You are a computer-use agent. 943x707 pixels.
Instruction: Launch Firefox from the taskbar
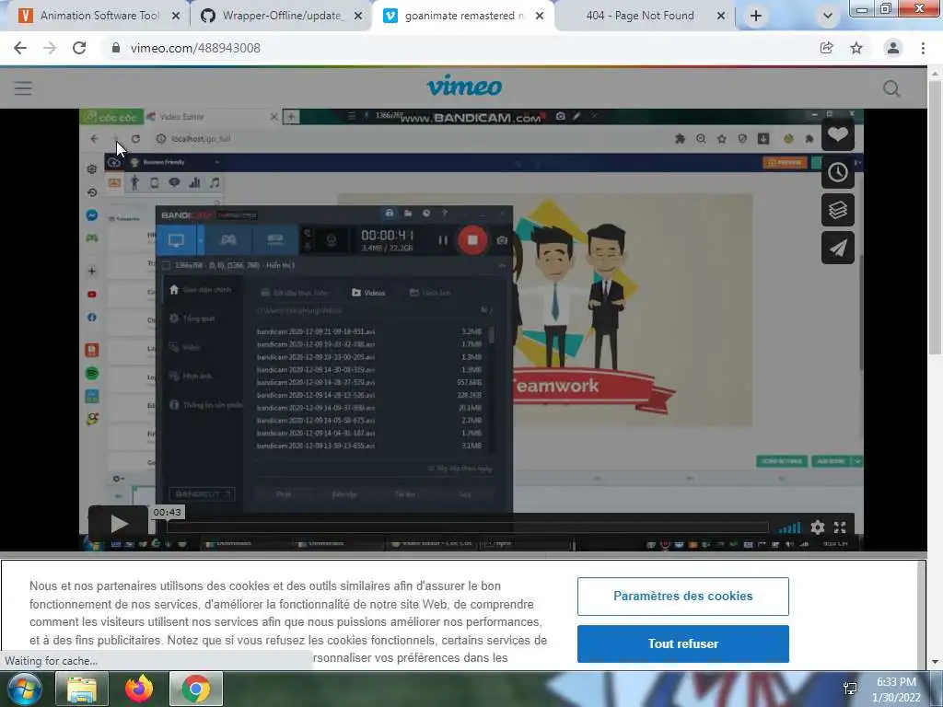pyautogui.click(x=138, y=689)
